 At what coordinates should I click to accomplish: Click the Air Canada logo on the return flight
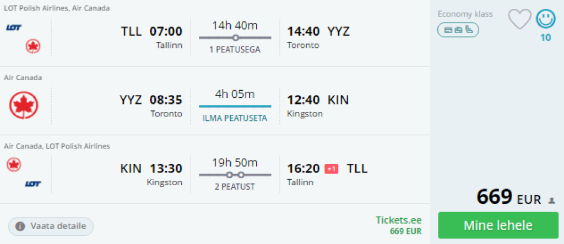coord(14,164)
